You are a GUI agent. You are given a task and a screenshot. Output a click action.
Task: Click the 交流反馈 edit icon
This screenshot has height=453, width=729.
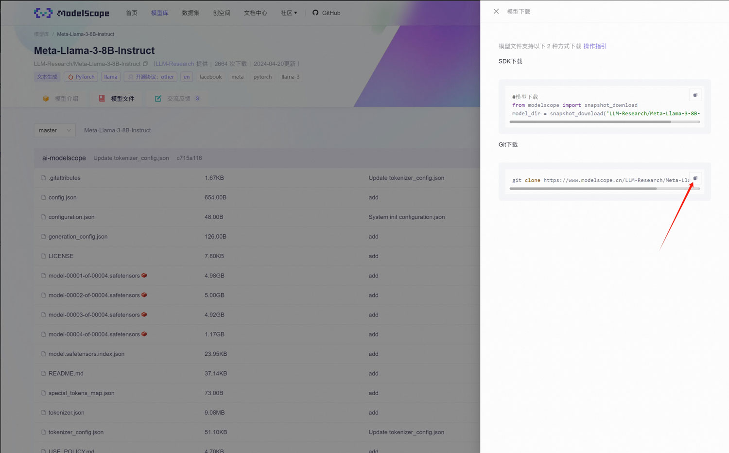(158, 99)
